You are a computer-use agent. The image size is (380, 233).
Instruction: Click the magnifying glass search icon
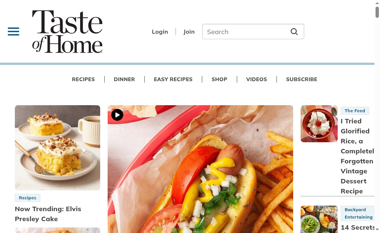(x=294, y=32)
